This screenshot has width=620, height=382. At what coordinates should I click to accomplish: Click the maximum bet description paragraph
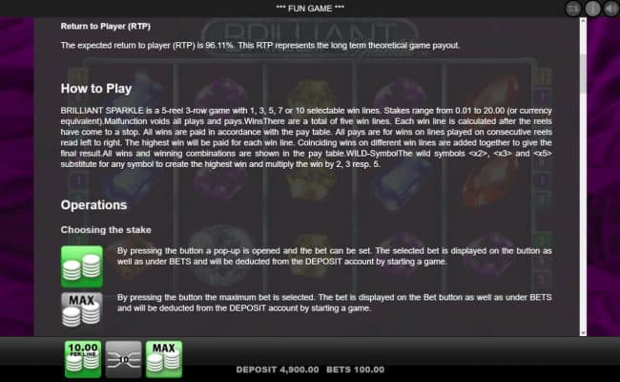pos(334,303)
